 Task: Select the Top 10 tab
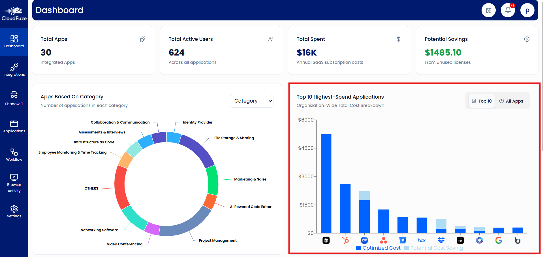click(x=481, y=101)
